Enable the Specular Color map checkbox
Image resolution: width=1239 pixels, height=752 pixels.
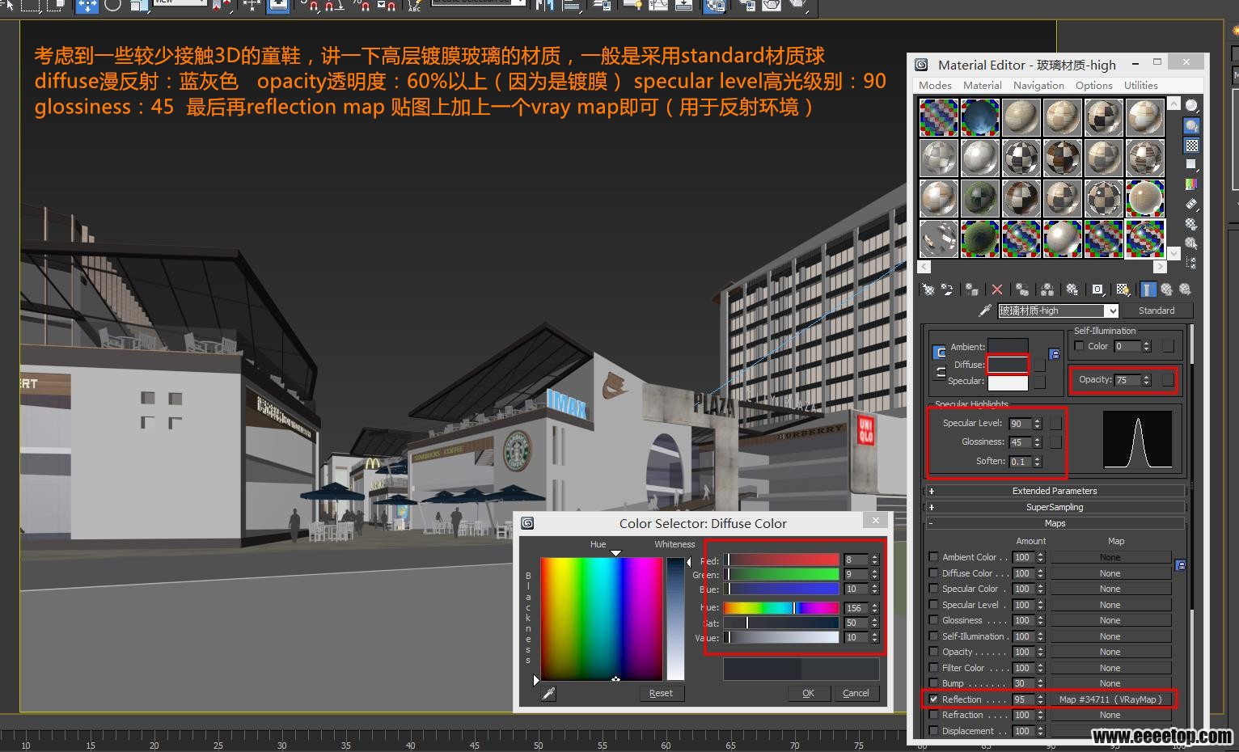tap(934, 589)
